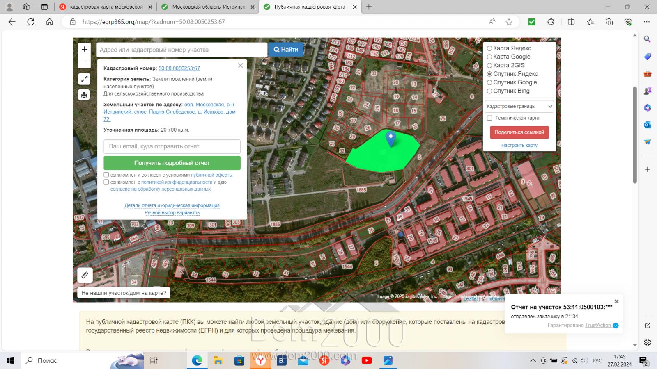Screen dimensions: 657x369
Task: Open Настроить карту link
Action: pos(519,145)
